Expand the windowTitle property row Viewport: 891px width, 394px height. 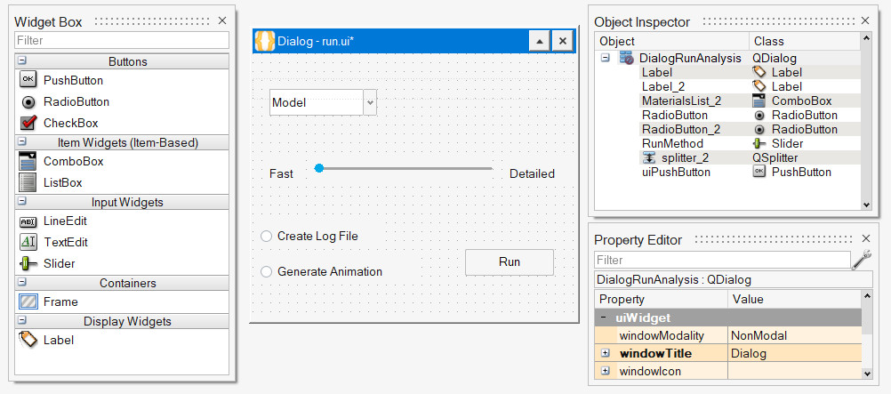tap(605, 353)
